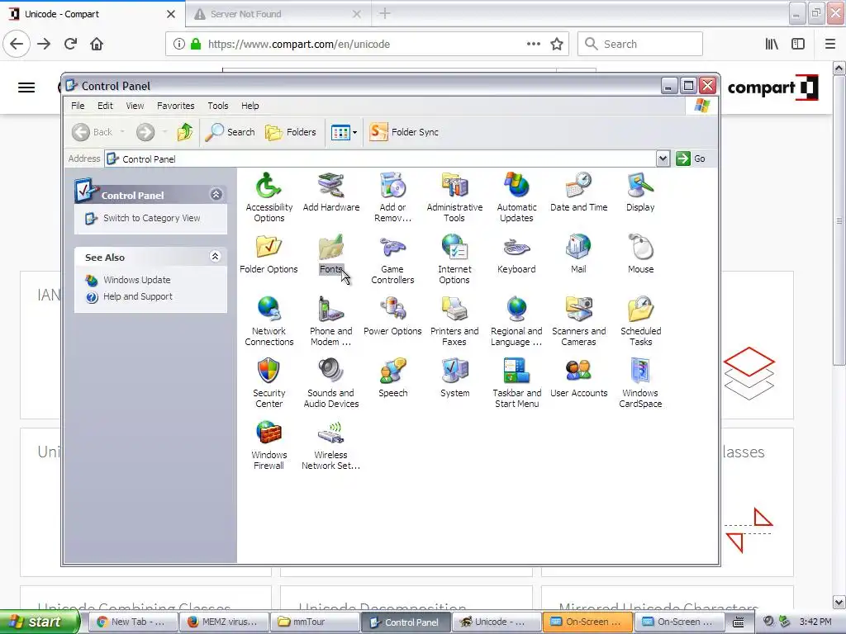The width and height of the screenshot is (846, 634).
Task: Open Taskbar and Start Menu icon
Action: tap(516, 383)
